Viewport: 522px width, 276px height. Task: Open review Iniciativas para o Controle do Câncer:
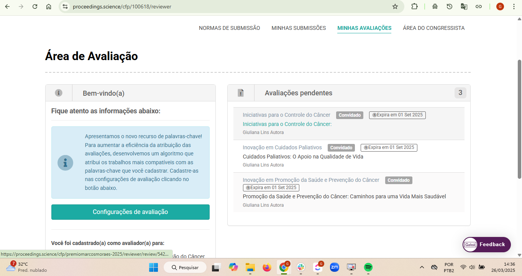click(287, 124)
